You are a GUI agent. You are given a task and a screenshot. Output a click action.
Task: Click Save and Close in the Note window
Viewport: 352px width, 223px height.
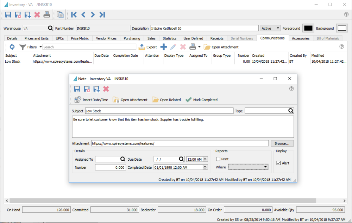pyautogui.click(x=87, y=89)
